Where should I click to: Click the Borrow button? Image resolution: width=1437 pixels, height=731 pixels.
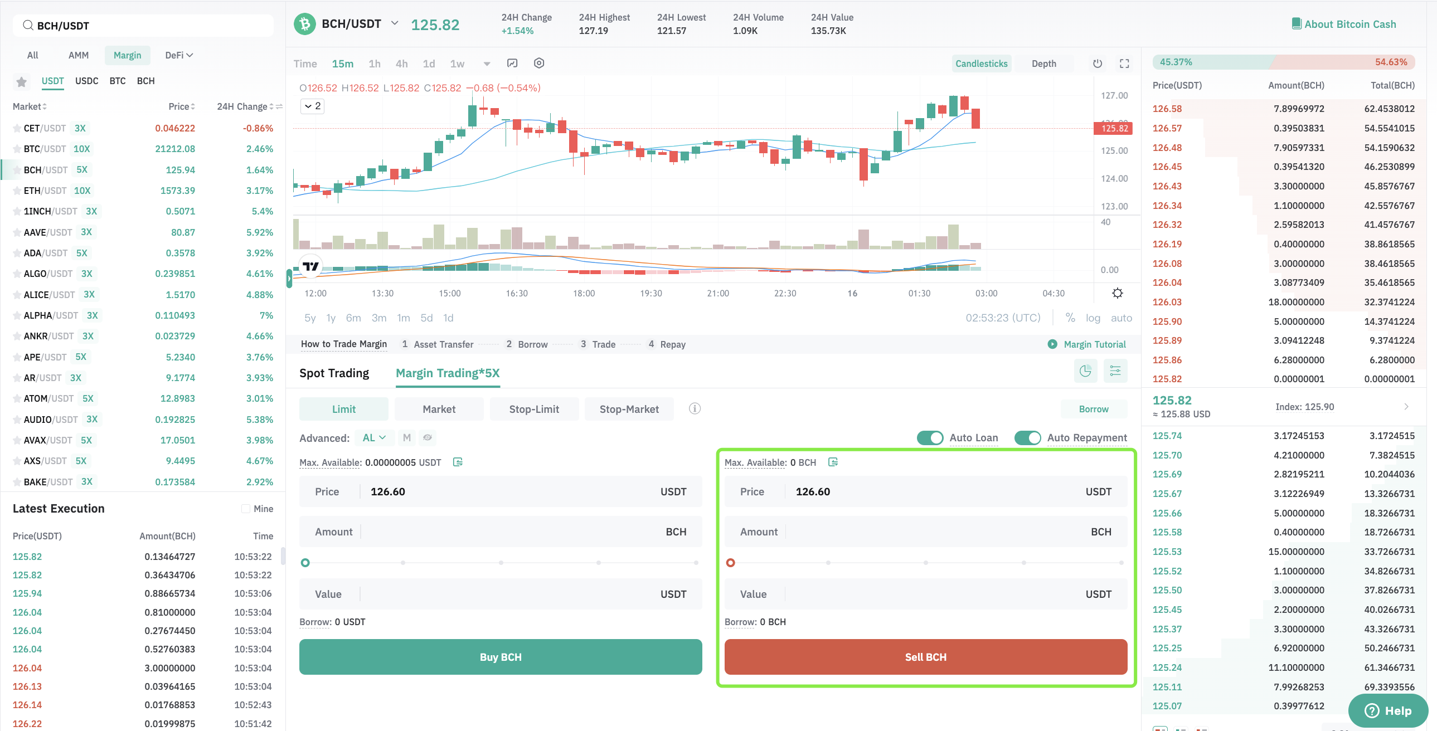[x=1094, y=409]
